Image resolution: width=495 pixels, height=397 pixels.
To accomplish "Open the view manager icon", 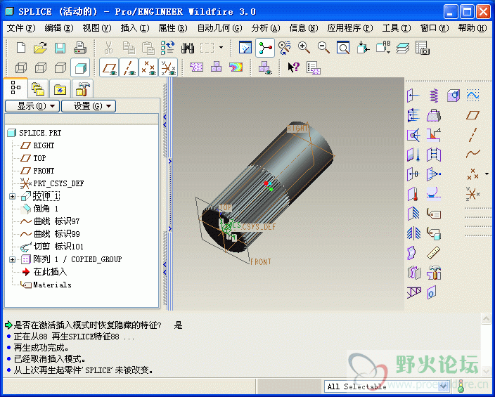I will (x=422, y=48).
